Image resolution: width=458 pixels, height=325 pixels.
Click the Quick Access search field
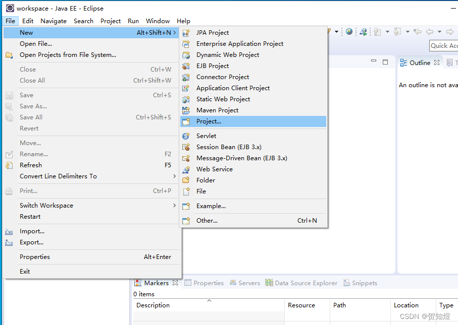point(444,46)
